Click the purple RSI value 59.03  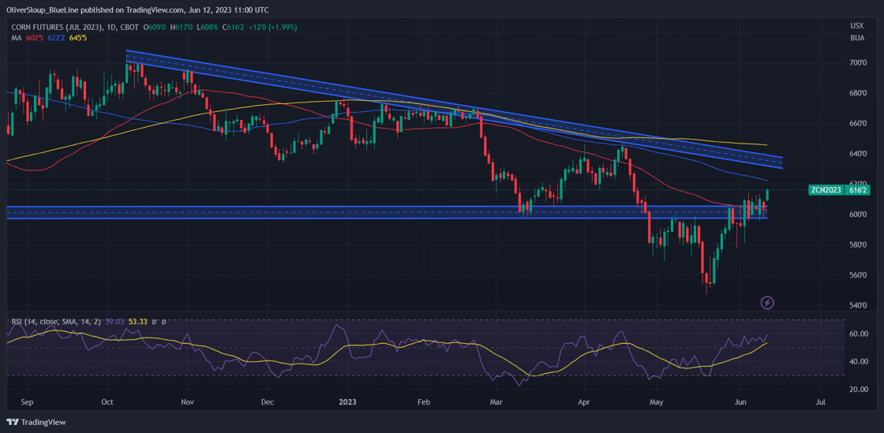(x=113, y=322)
